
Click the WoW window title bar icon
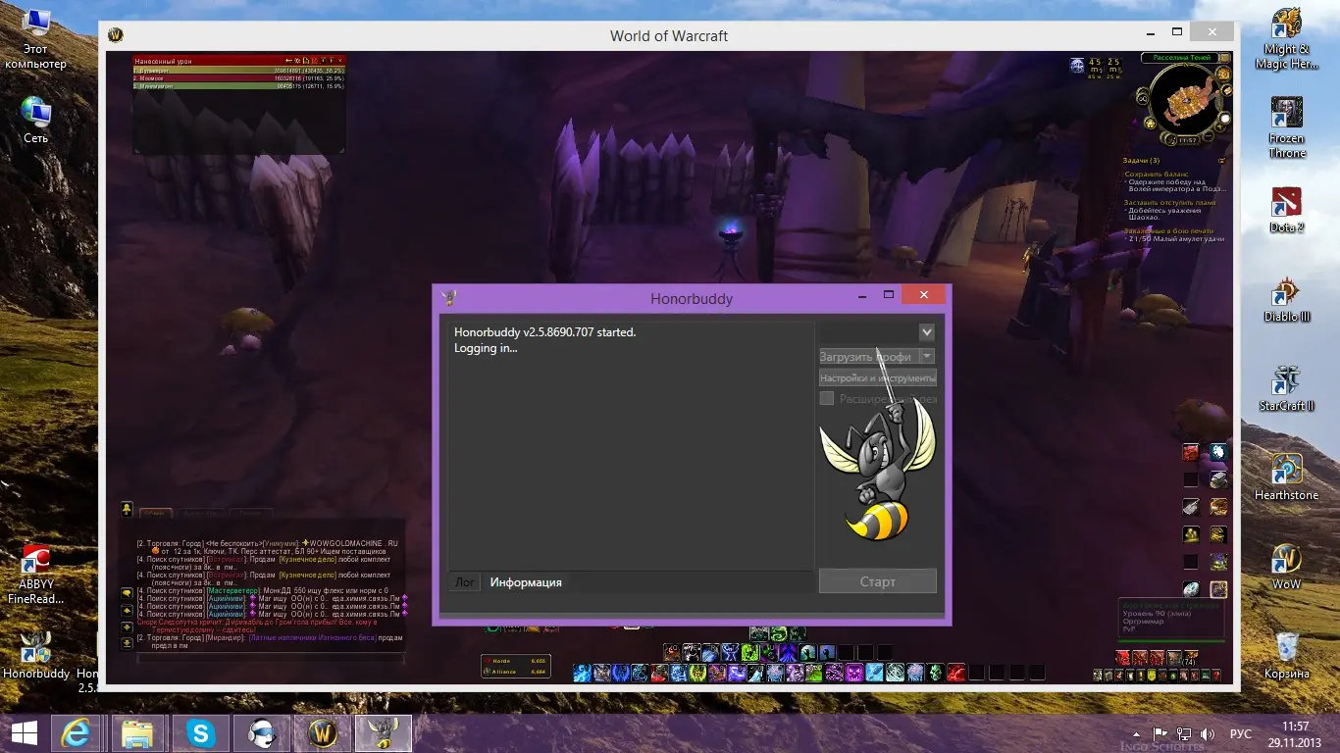[116, 35]
